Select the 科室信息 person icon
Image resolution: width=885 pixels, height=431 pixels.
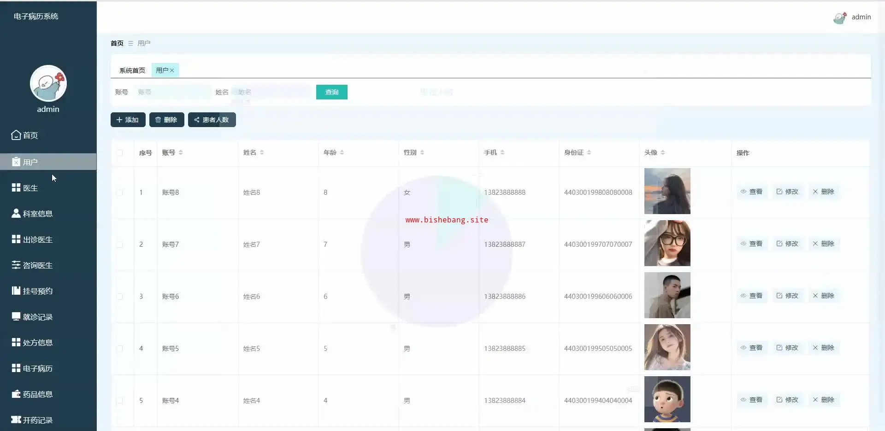[16, 213]
